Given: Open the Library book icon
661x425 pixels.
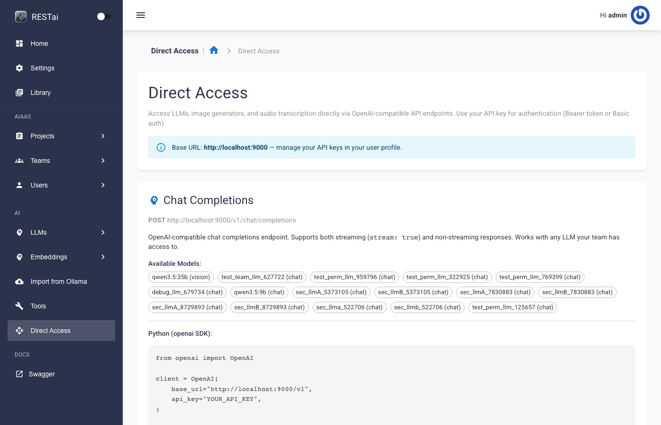Looking at the screenshot, I should [19, 93].
